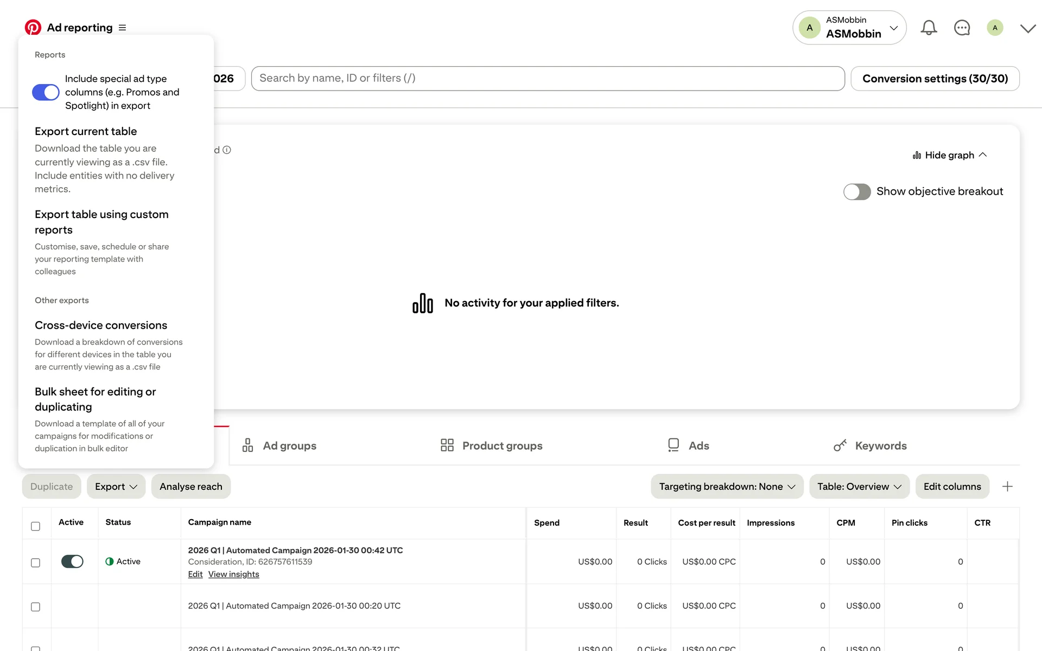
Task: Open the Table: Overview dropdown
Action: coord(859,487)
